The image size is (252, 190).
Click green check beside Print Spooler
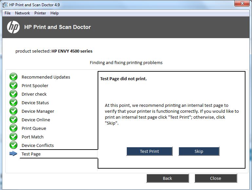[13, 85]
